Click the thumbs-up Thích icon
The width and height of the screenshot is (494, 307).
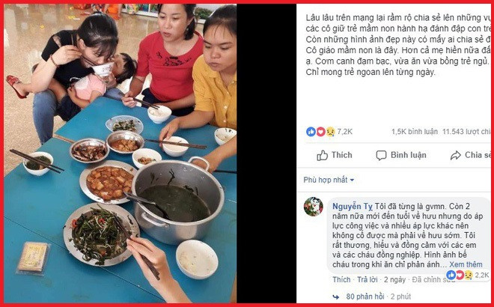click(322, 156)
